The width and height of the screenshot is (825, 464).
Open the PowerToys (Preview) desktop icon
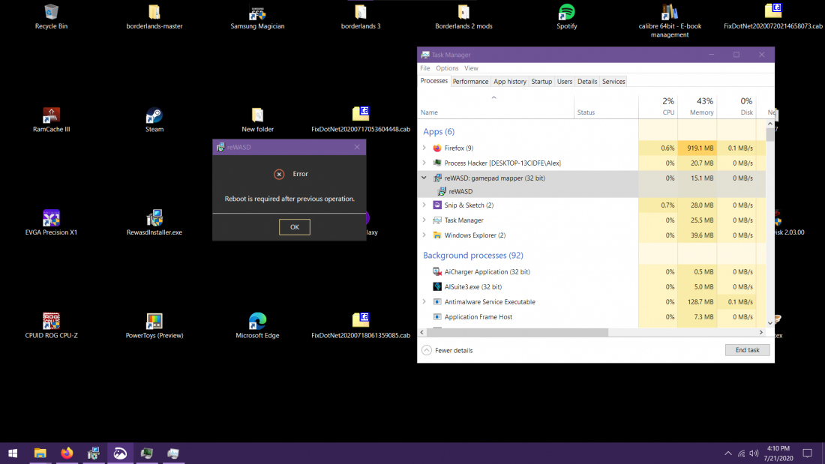pyautogui.click(x=154, y=322)
